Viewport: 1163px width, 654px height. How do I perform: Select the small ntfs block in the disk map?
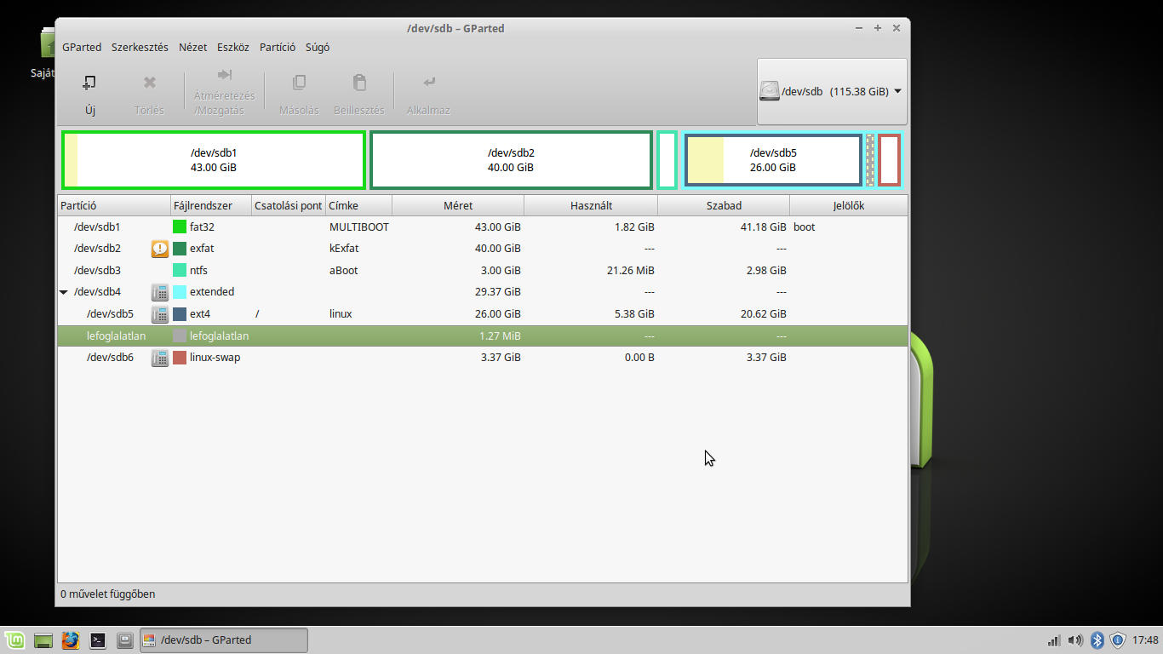[x=667, y=160]
